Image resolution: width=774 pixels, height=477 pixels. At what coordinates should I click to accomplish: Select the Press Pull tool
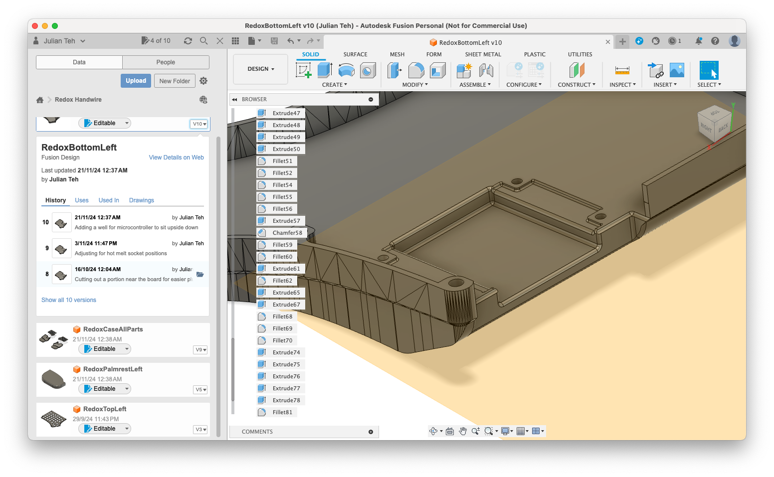pos(394,71)
